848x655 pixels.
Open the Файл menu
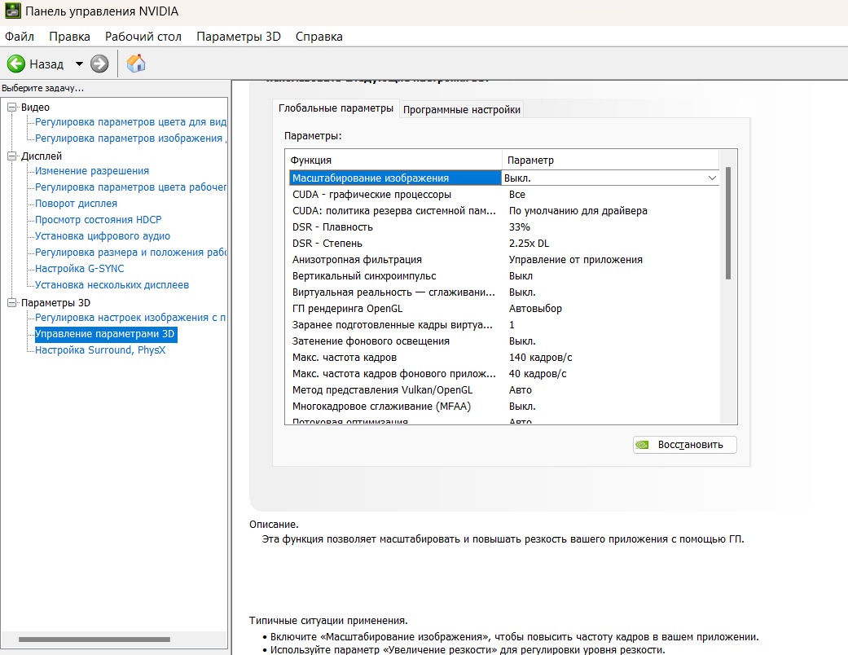coord(20,36)
